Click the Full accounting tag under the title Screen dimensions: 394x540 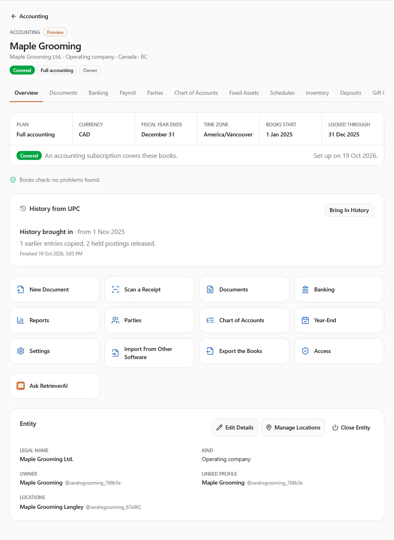(x=57, y=70)
